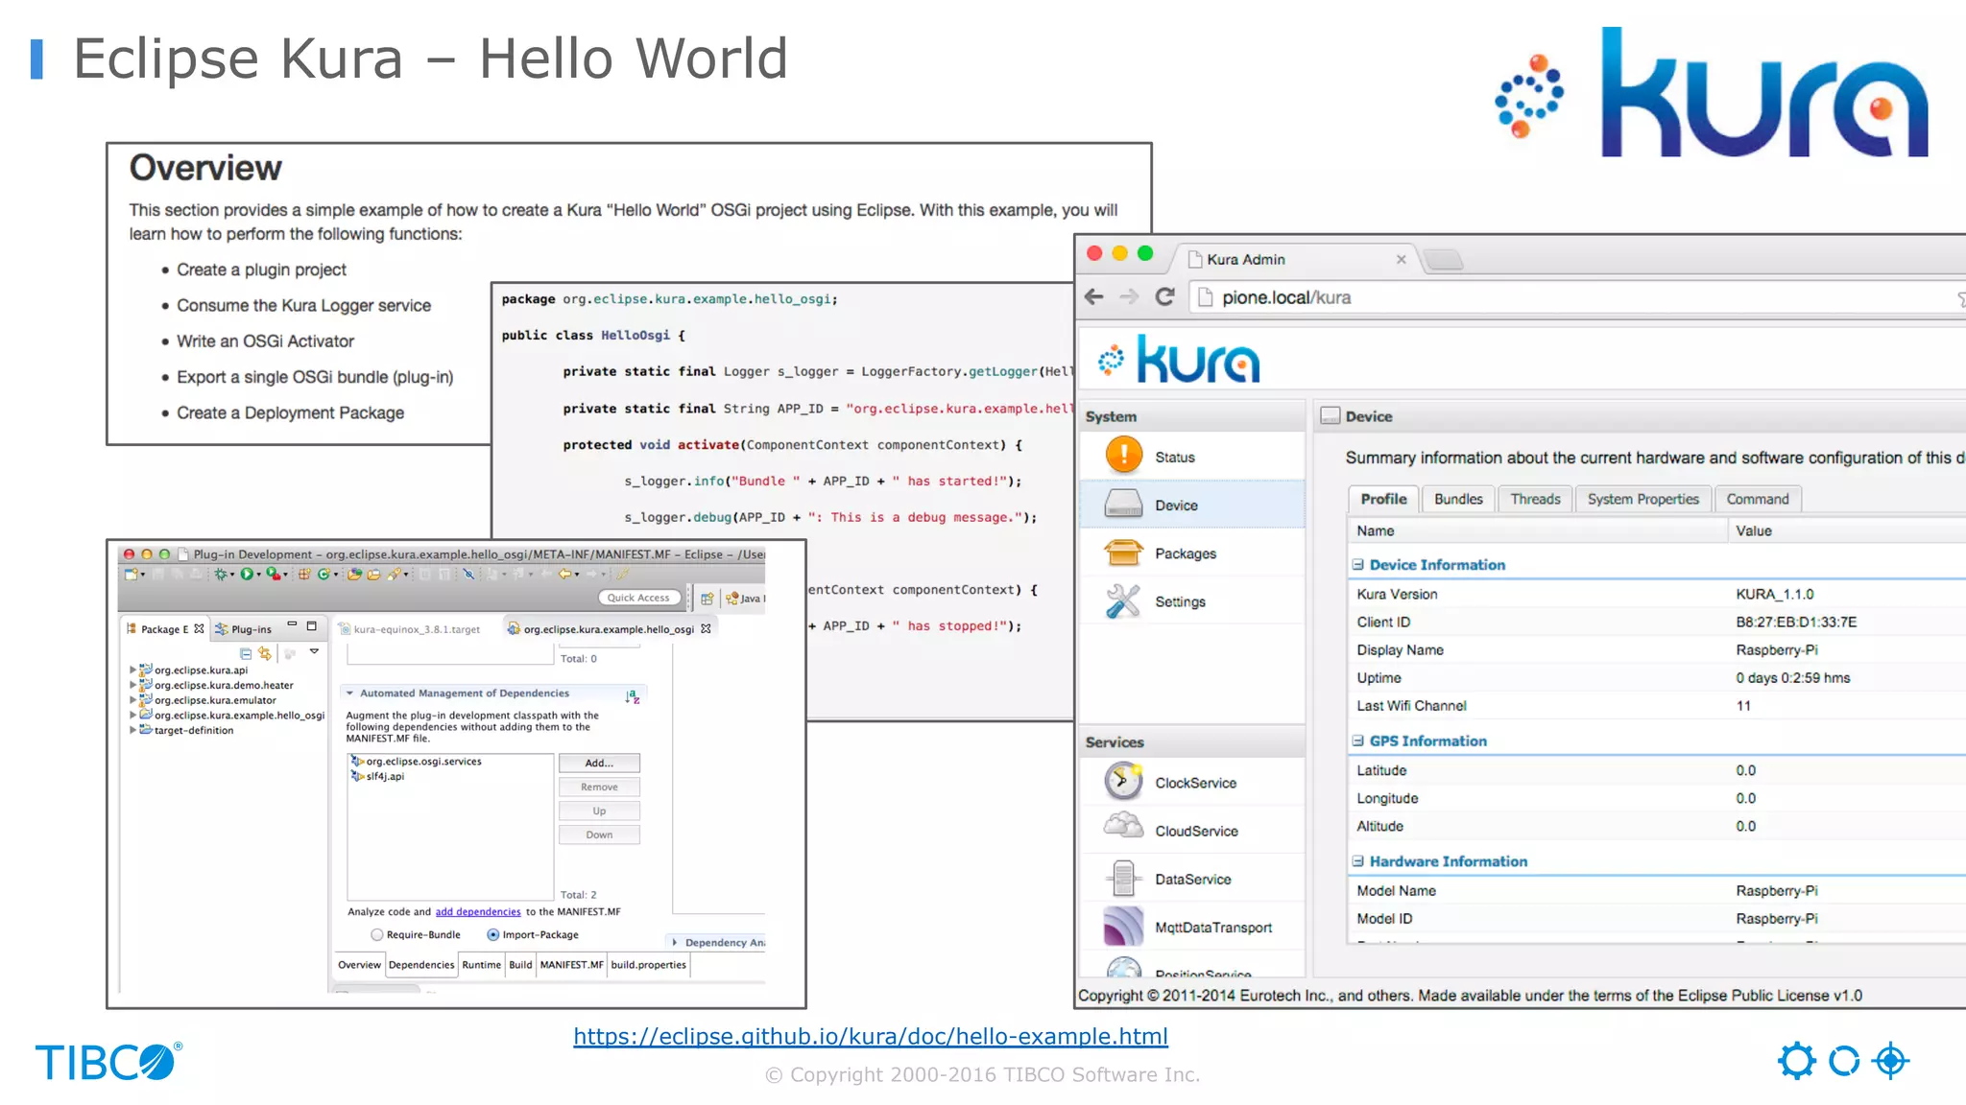
Task: Open the System Properties tab
Action: [x=1642, y=499]
